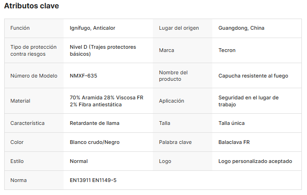The image size is (307, 195).
Task: Click the 'Número de Modelo' label
Action: [x=34, y=76]
